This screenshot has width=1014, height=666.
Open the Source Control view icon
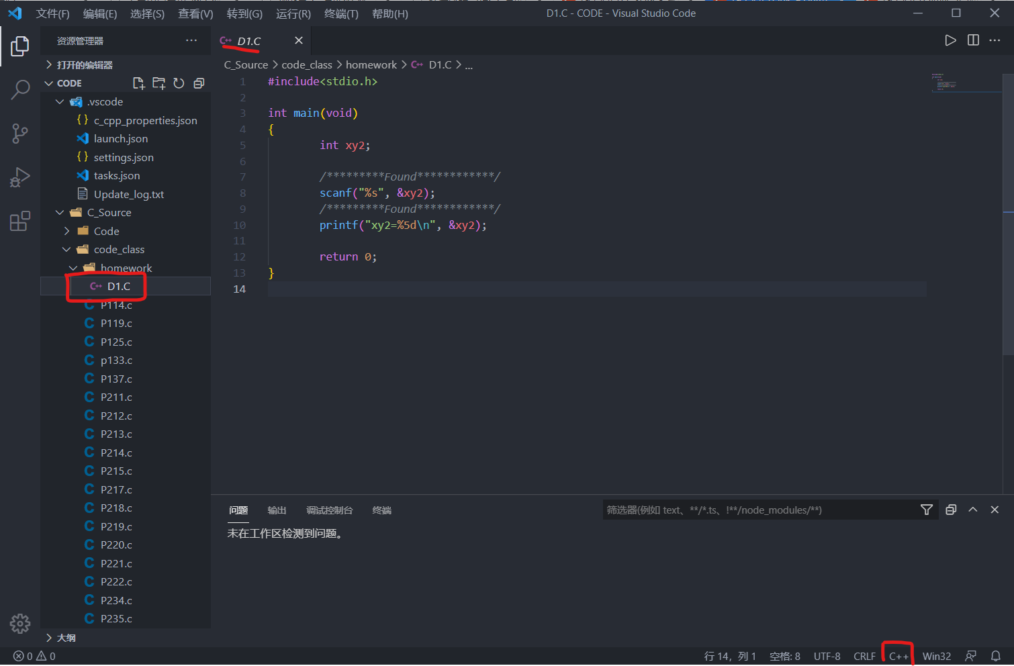[x=20, y=133]
